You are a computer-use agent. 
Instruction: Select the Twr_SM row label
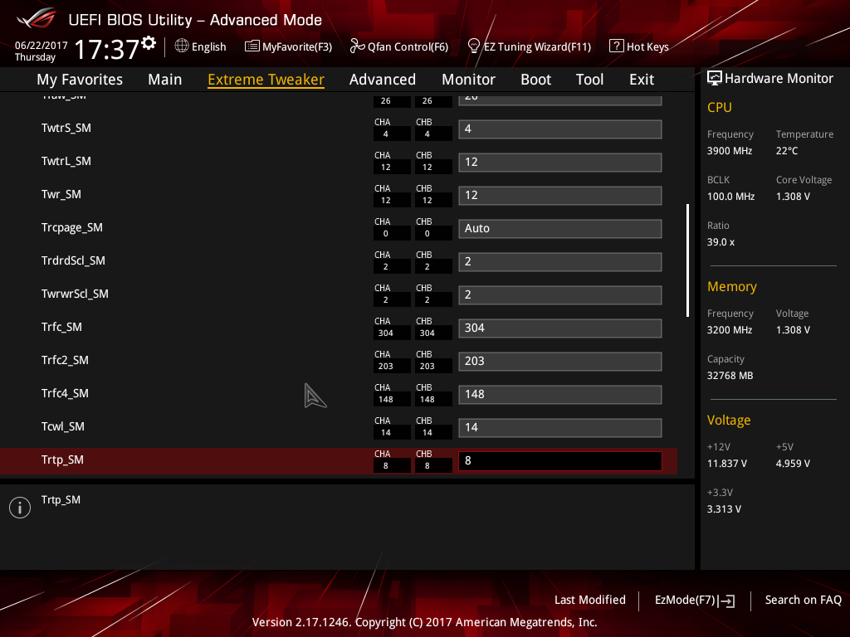point(61,194)
